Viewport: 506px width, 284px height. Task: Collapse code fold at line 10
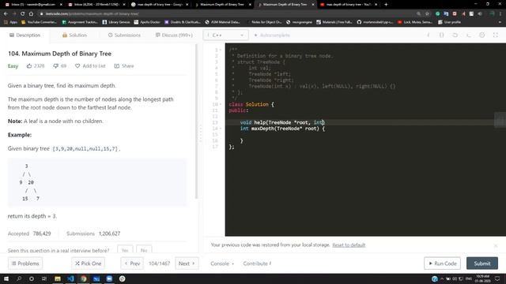click(x=221, y=104)
